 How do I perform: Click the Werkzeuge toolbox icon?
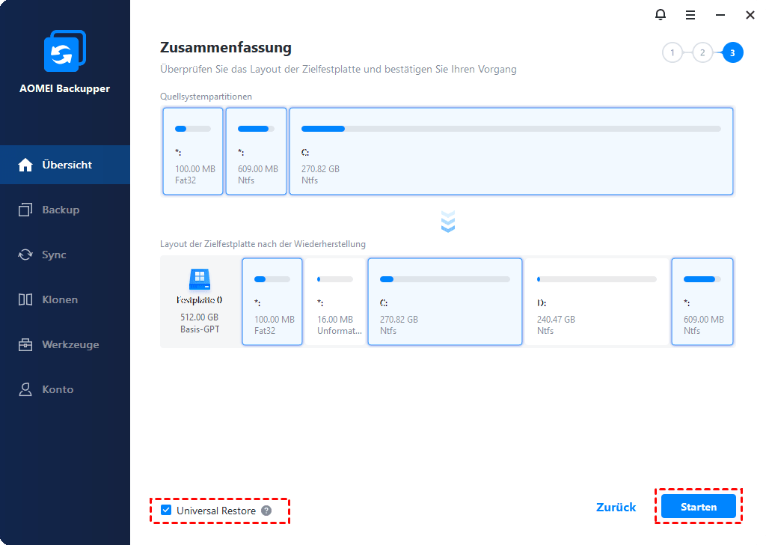pos(25,344)
